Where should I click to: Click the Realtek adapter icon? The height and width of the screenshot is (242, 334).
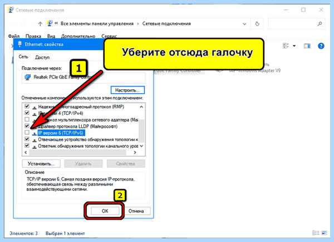[x=27, y=77]
